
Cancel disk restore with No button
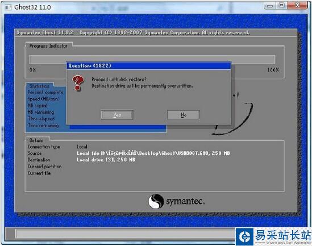[183, 115]
